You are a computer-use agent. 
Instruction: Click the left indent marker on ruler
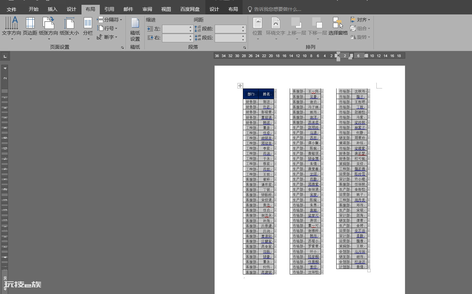(338, 59)
